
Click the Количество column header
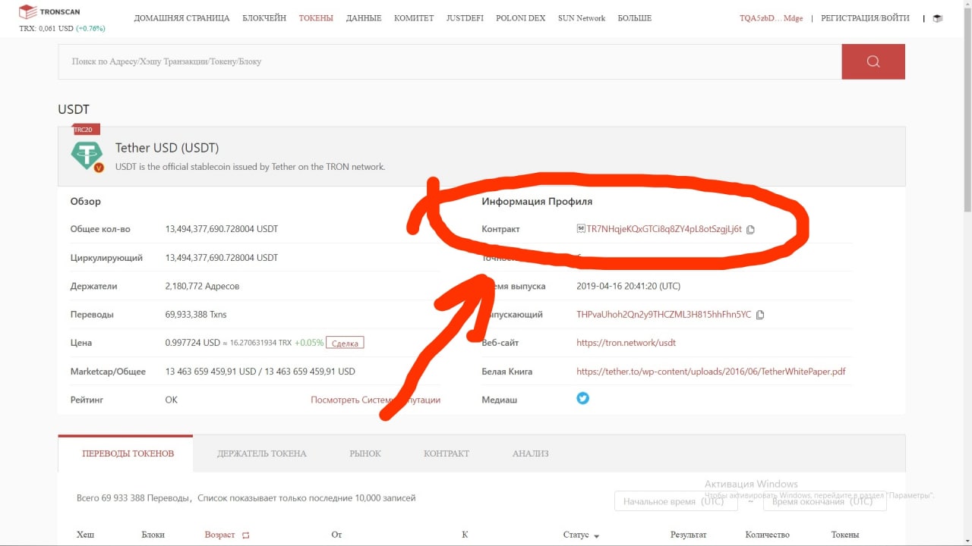[767, 535]
